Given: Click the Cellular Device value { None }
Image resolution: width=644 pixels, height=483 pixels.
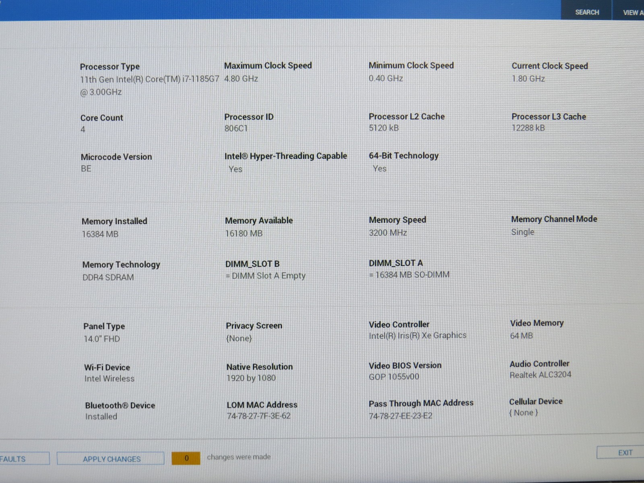Looking at the screenshot, I should (x=523, y=413).
